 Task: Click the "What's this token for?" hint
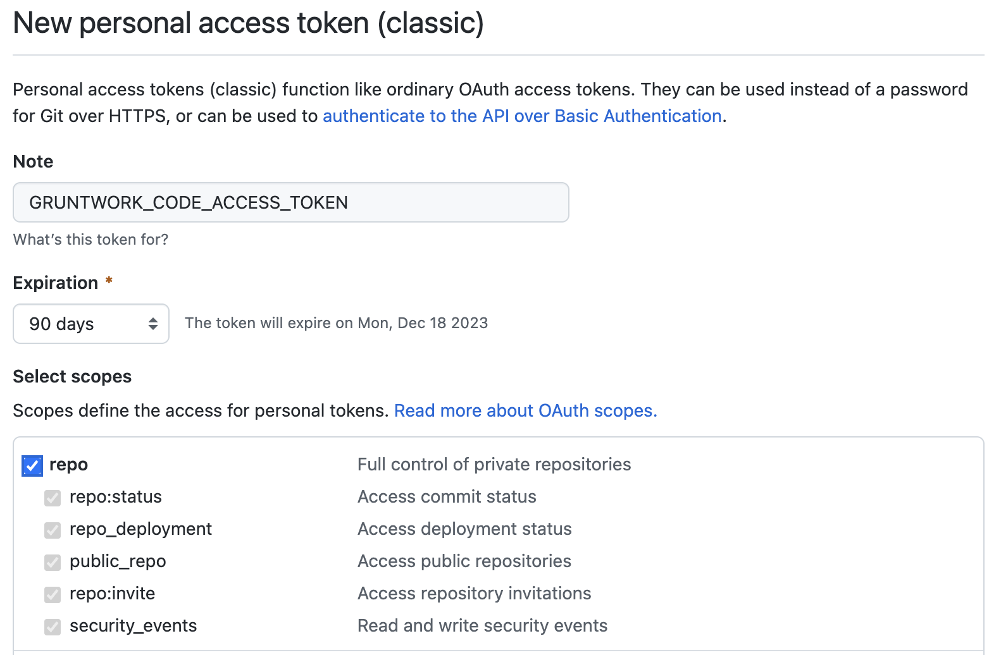coord(90,240)
